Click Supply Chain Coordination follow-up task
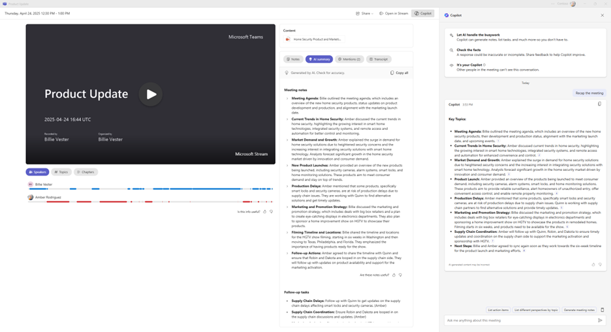Viewport: 611px width, 332px height. click(345, 314)
